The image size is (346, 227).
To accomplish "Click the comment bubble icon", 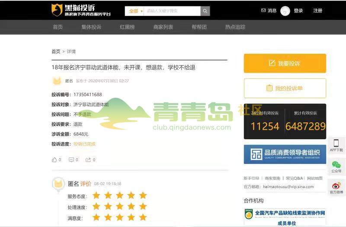I will (71, 160).
